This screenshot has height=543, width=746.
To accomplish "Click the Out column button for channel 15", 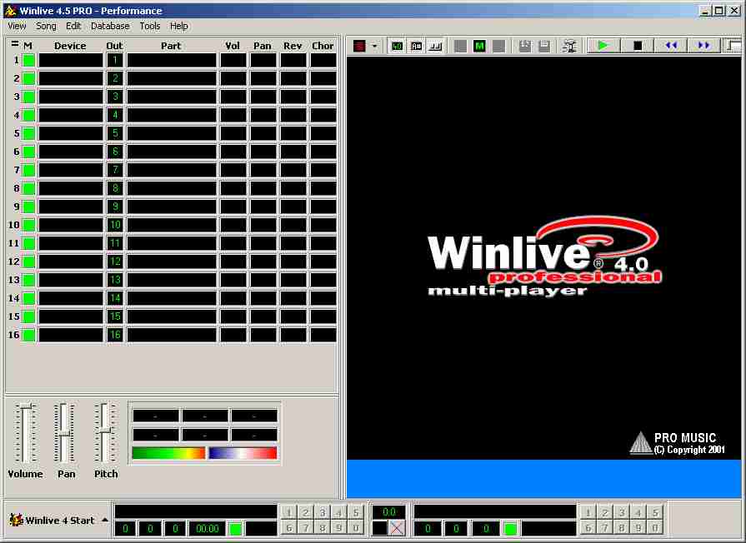I will pyautogui.click(x=115, y=316).
